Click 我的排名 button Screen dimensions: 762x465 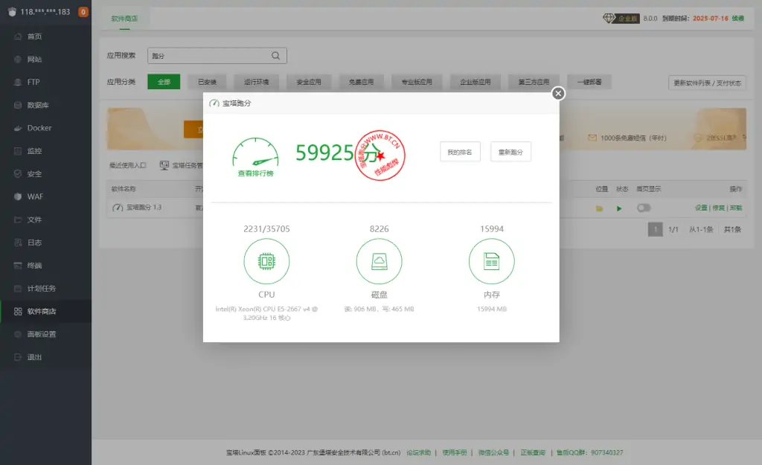point(460,152)
